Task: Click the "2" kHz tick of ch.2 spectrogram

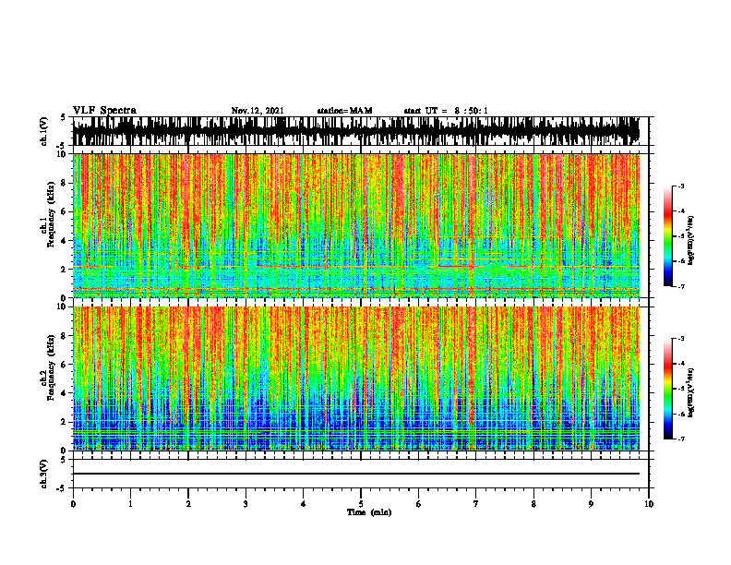Action: tap(66, 422)
